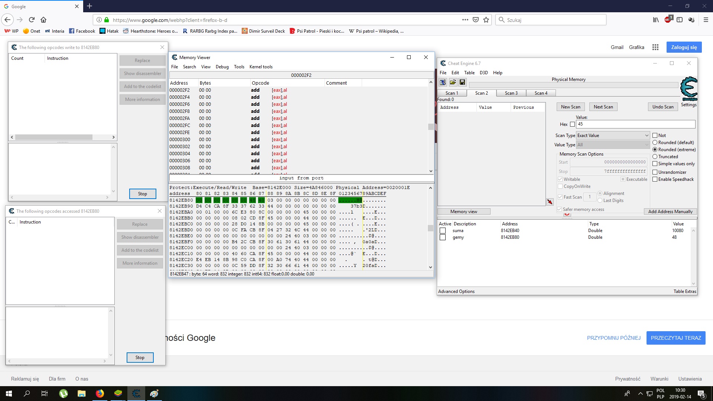Open Google apps grid icon

point(655,47)
